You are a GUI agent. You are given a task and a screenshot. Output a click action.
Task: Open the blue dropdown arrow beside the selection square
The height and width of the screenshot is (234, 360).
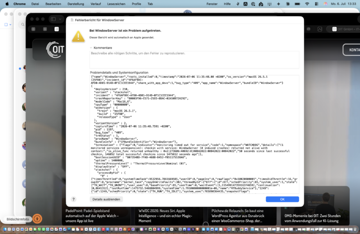[x=10, y=24]
